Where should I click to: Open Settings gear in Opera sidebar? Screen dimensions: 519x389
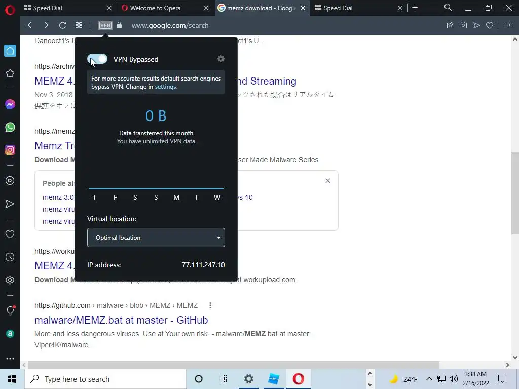click(10, 280)
